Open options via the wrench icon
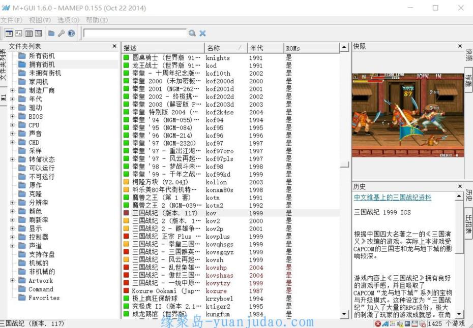This screenshot has width=473, height=328. click(61, 33)
